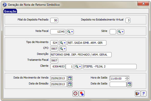The image size is (151, 101).
Task: Open calendar for Data de Emissão
Action: [70, 84]
